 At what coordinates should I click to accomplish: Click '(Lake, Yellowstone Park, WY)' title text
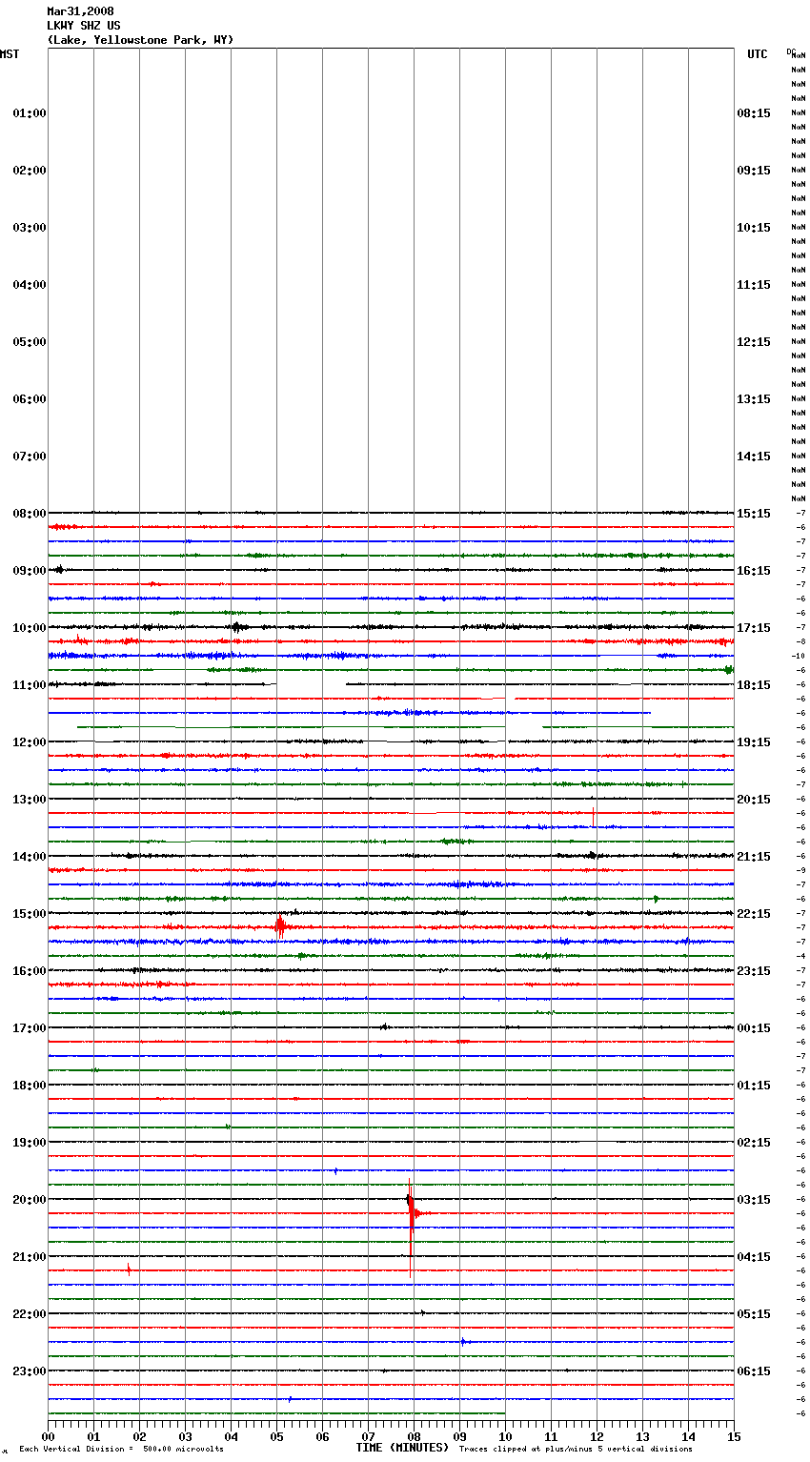coord(140,40)
